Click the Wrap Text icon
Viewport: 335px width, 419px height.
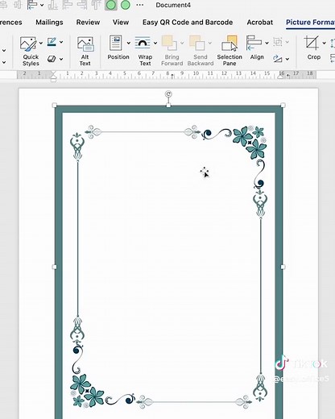coord(143,43)
